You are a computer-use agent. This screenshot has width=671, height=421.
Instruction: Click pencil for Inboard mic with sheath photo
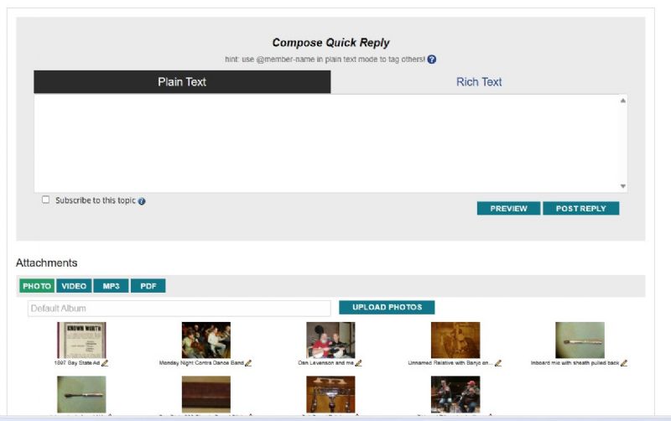tap(624, 363)
